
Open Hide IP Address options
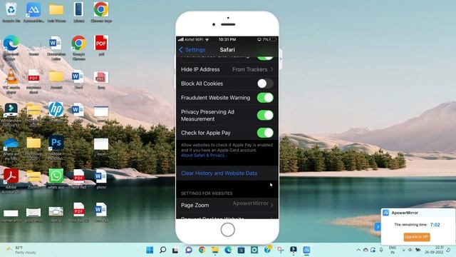227,69
